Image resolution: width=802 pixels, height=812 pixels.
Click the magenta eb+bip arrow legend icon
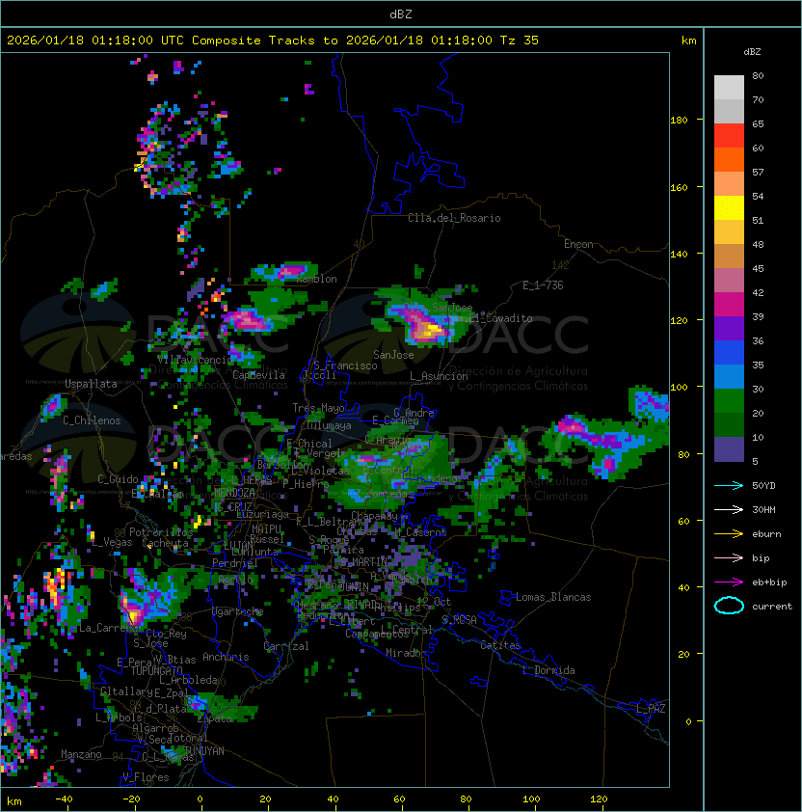[x=729, y=582]
